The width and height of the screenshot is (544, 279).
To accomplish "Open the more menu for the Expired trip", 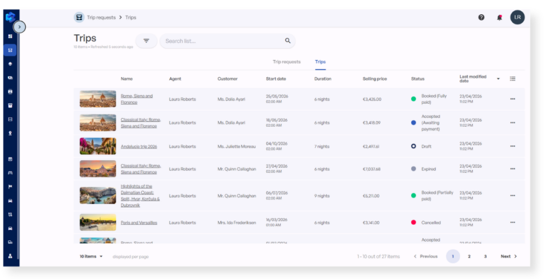I will click(512, 169).
